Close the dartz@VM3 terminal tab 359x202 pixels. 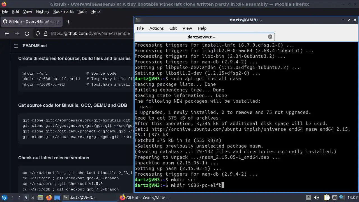[270, 37]
